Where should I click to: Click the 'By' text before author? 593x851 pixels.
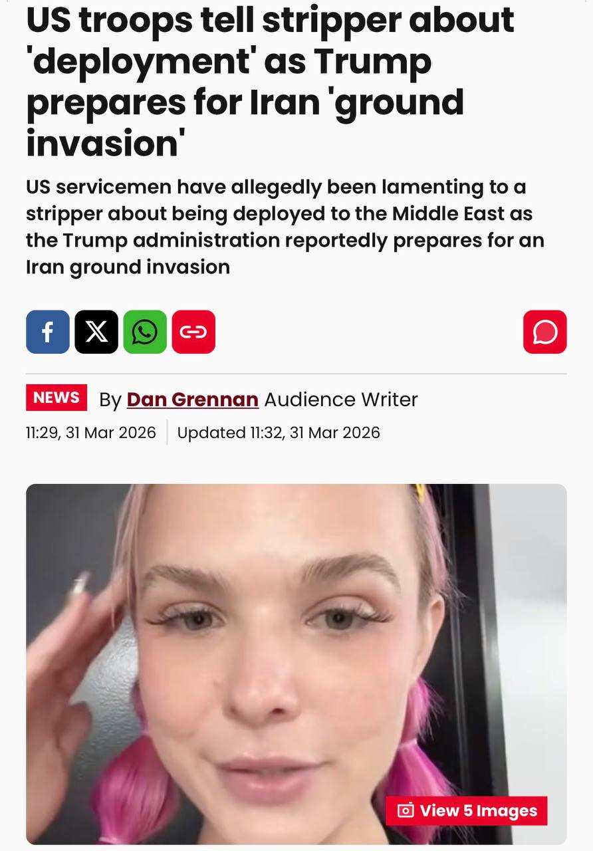click(x=110, y=400)
